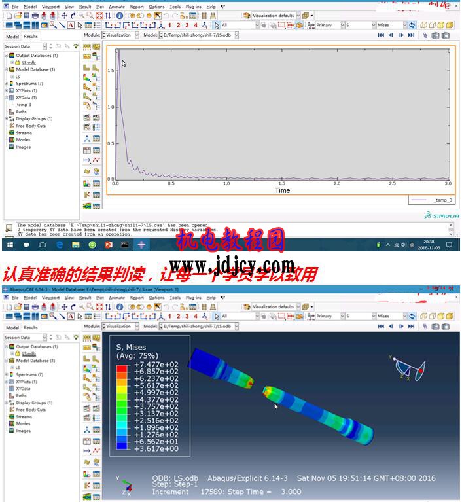
Task: Click the Save database icon in upper toolbar
Action: (27, 15)
